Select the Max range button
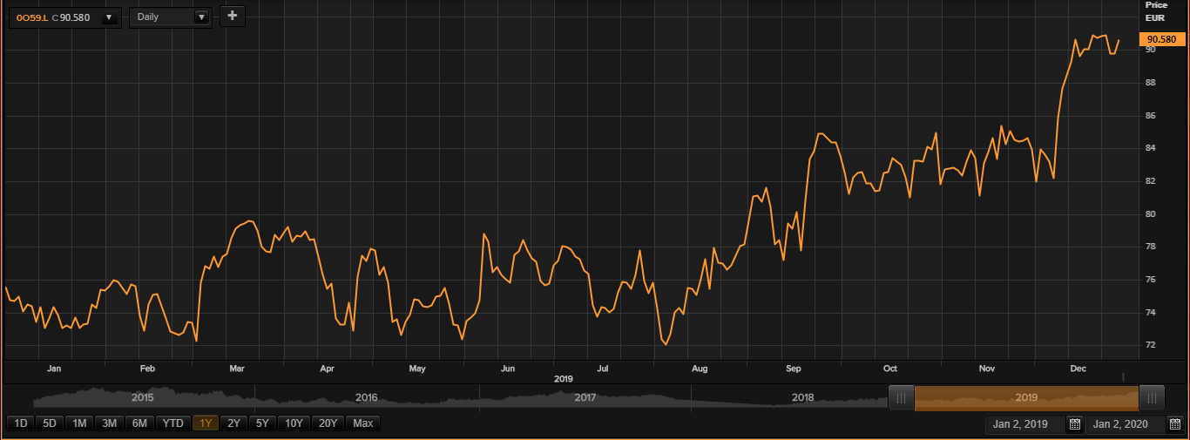This screenshot has width=1190, height=440. [363, 423]
